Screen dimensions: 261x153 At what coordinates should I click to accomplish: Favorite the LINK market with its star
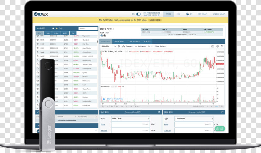[38, 40]
